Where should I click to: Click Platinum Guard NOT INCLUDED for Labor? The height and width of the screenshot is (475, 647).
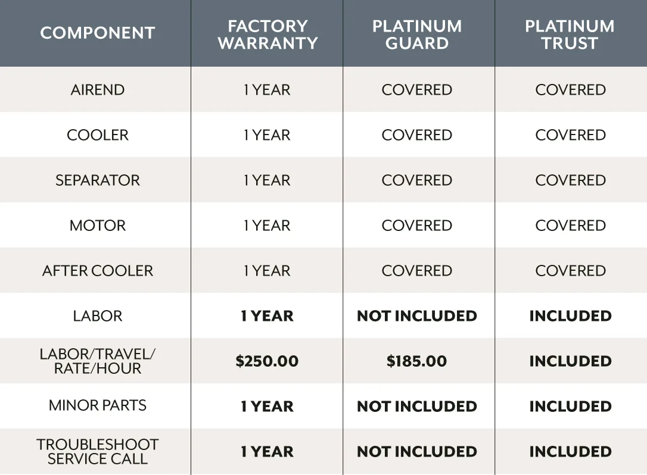(417, 316)
